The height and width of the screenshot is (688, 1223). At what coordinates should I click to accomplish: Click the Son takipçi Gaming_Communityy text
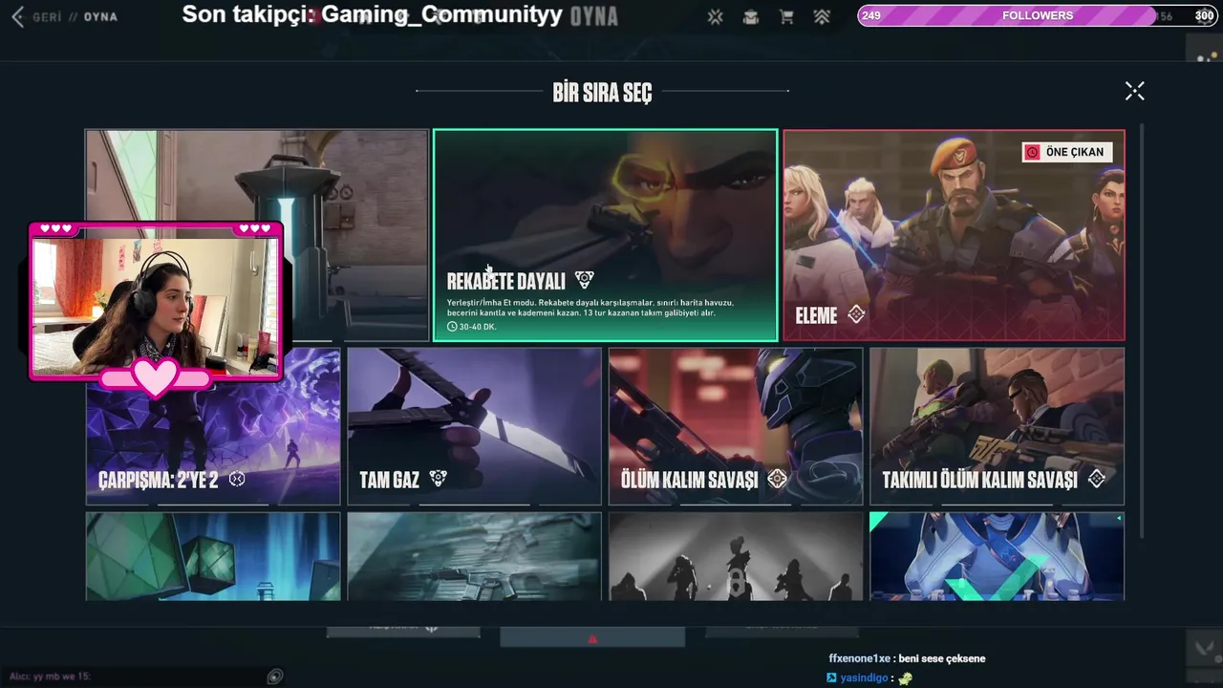[x=372, y=14]
